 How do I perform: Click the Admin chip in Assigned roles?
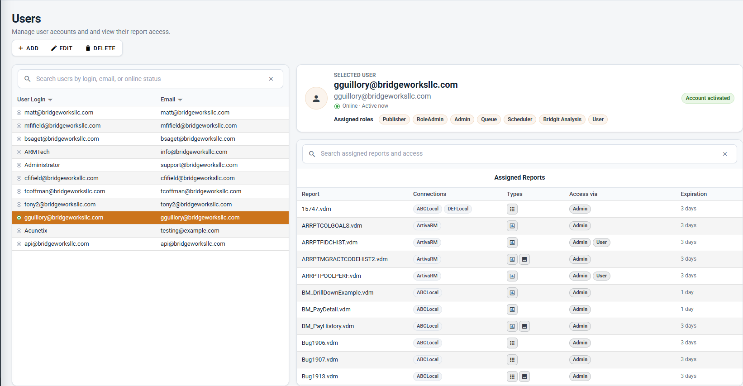pyautogui.click(x=462, y=119)
